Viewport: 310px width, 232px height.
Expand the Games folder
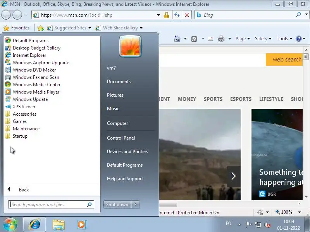pyautogui.click(x=16, y=121)
